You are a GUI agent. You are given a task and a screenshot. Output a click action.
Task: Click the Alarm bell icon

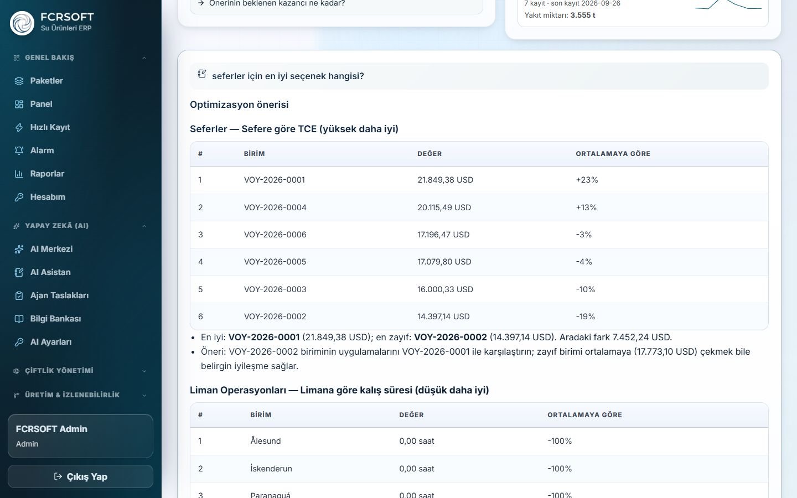click(x=19, y=151)
